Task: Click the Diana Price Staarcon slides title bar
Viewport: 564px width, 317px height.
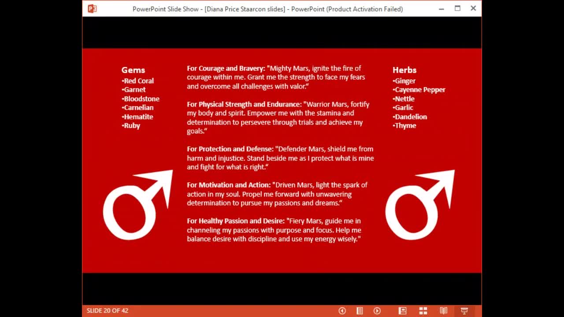Action: tap(267, 9)
